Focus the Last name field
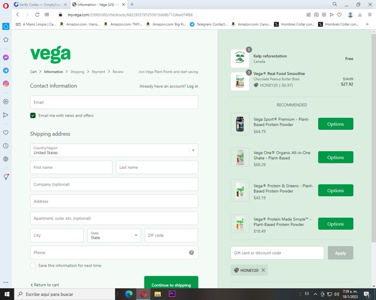Image resolution: width=376 pixels, height=300 pixels. pos(157,167)
